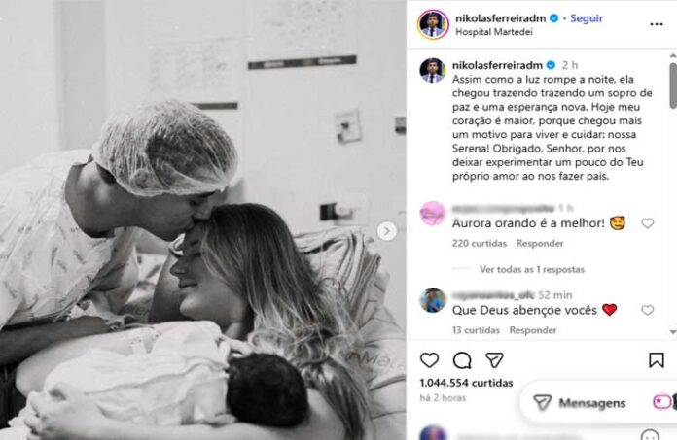Expand 'Ver todas as 1 respostas'
Viewport: 677px width, 440px height.
click(x=531, y=269)
